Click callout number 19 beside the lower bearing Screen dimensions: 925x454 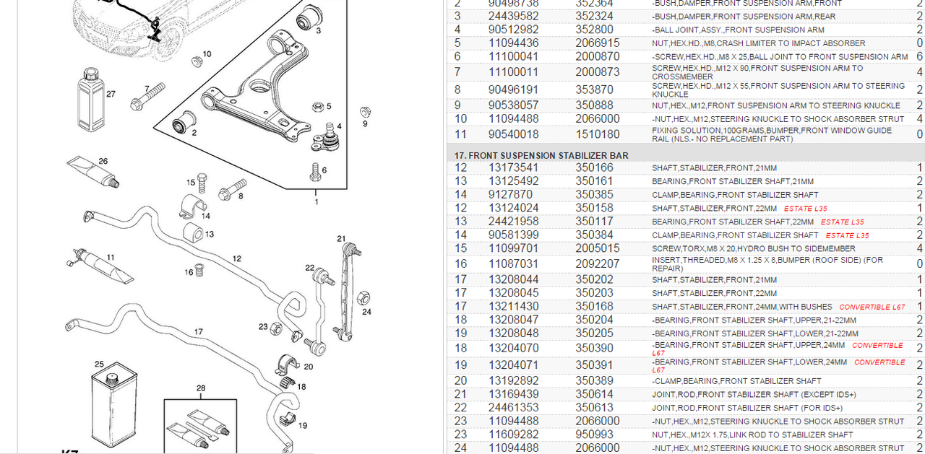click(303, 425)
